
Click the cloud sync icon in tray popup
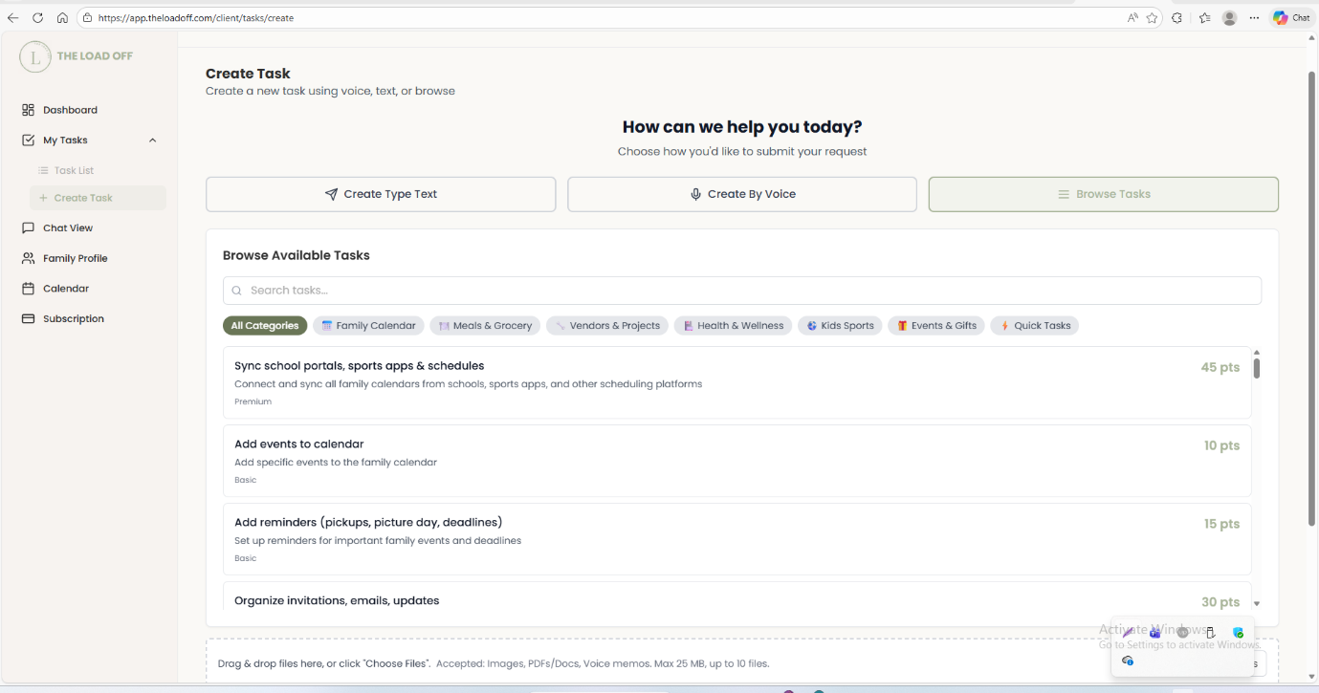tap(1129, 661)
